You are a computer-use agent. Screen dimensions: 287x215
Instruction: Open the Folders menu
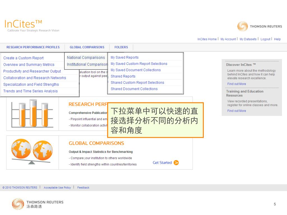[x=121, y=47]
